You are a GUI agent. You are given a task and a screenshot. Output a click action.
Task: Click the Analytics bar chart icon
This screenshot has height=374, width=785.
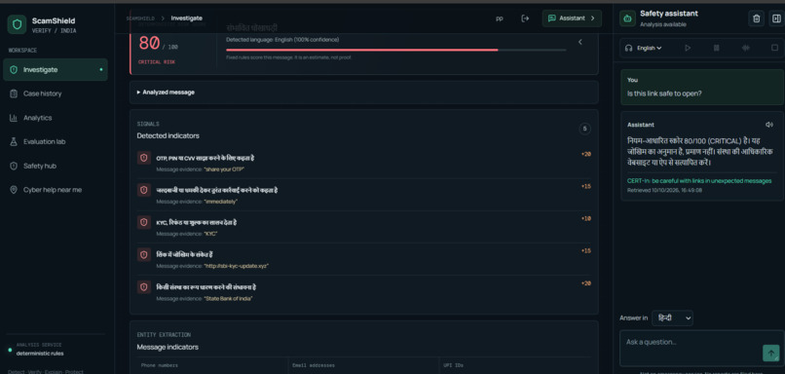(x=14, y=118)
